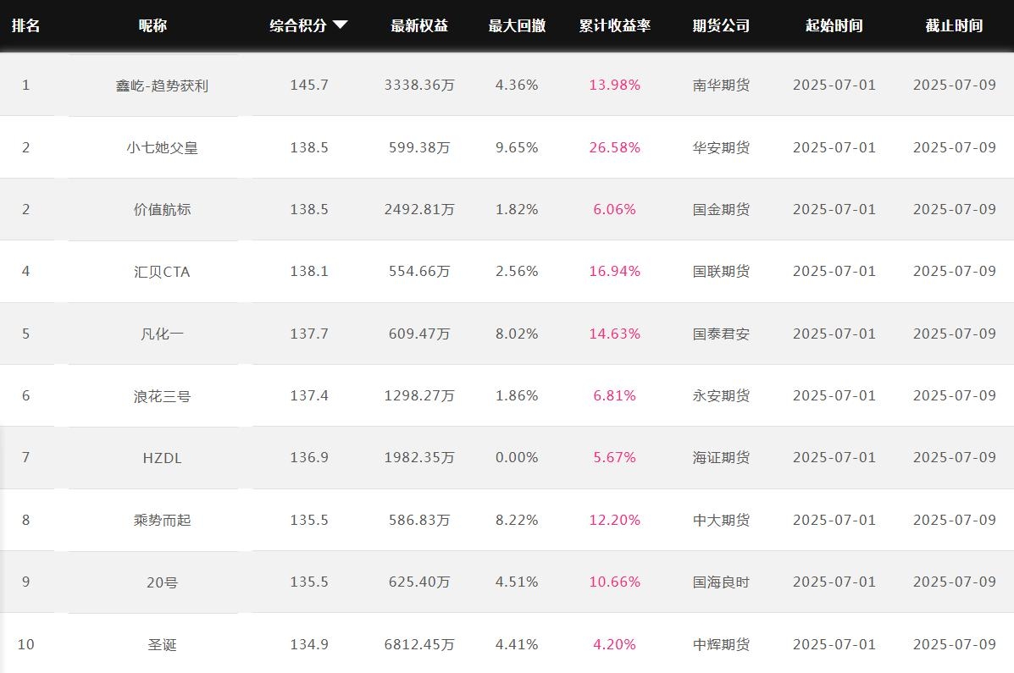Select return rate 4.20%
The image size is (1014, 673).
(x=614, y=644)
